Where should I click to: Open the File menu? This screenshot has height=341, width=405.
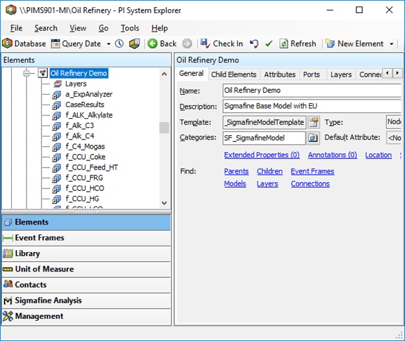pos(16,28)
